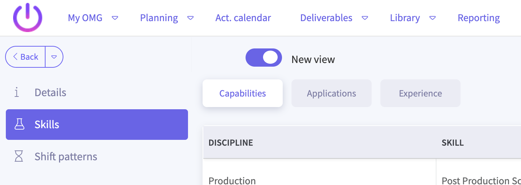The width and height of the screenshot is (521, 185).
Task: Open the Experience tab
Action: pos(420,93)
